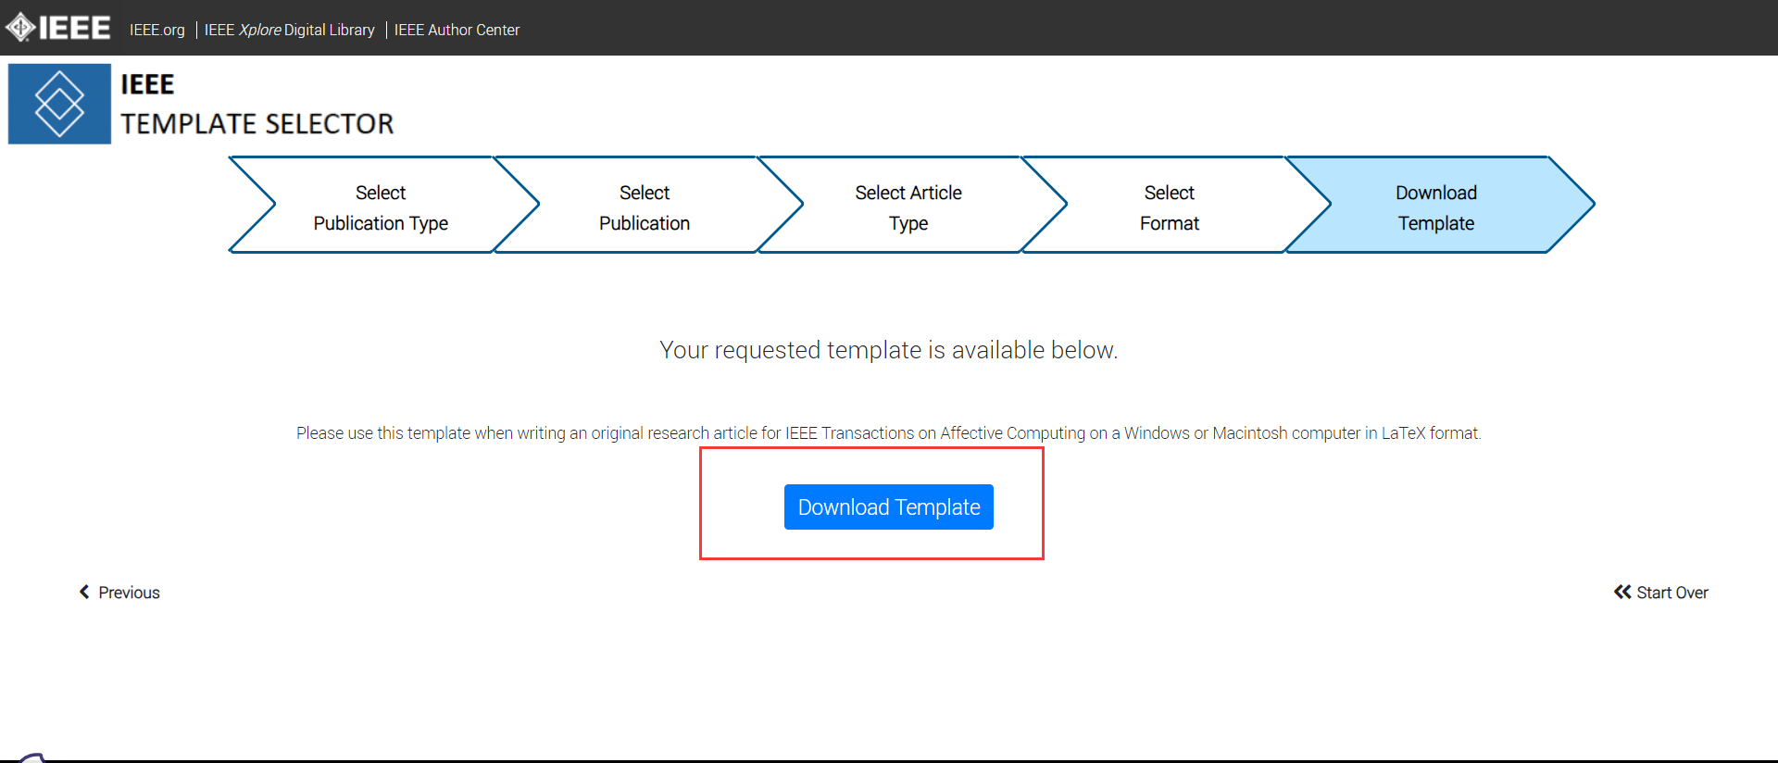
Task: Select the Download Template step arrow
Action: [x=1436, y=207]
